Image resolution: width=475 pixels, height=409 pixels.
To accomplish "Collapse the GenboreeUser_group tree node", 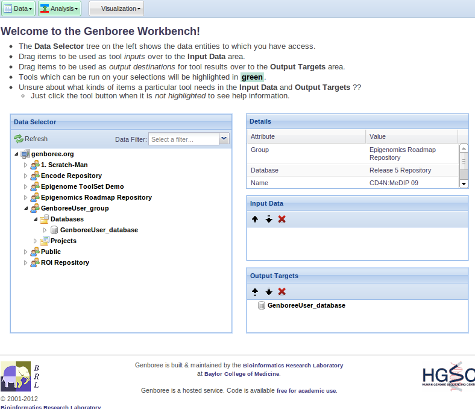I will (x=26, y=208).
